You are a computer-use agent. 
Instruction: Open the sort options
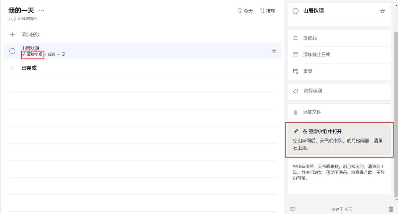[x=268, y=11]
